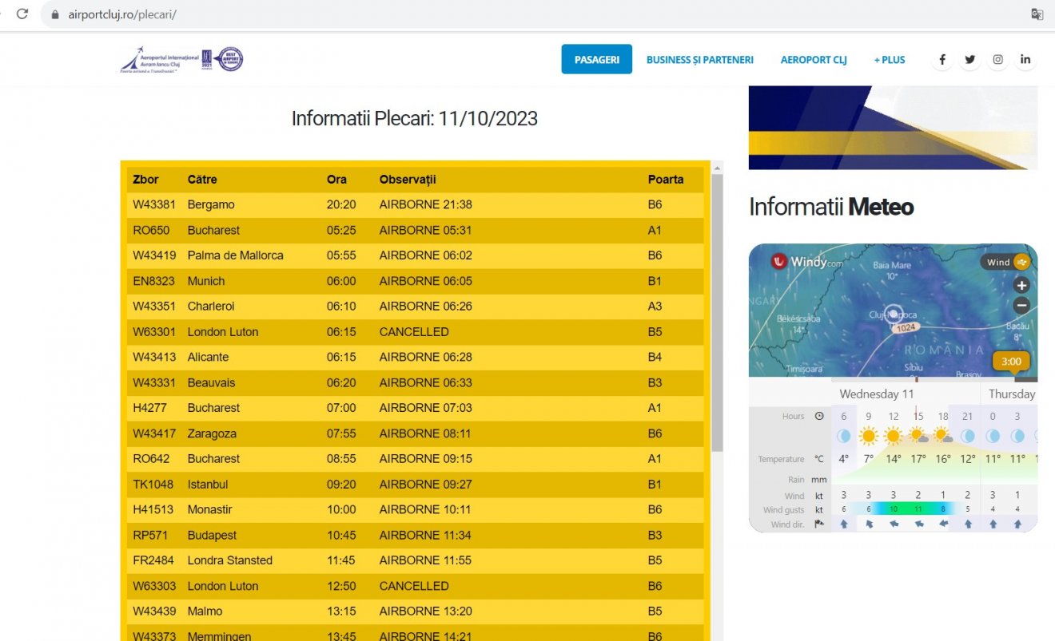Screen dimensions: 1055x641
Task: Open the Twitter social icon
Action: [969, 59]
